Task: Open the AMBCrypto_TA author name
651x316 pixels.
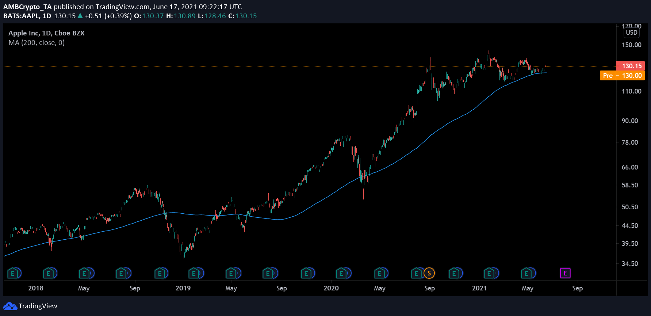Action: click(x=27, y=7)
